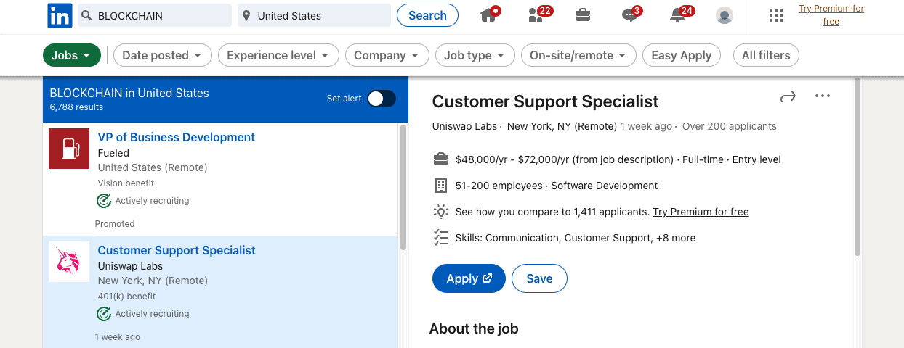This screenshot has height=348, width=904.
Task: Open the Jobs briefcase icon
Action: pyautogui.click(x=582, y=15)
